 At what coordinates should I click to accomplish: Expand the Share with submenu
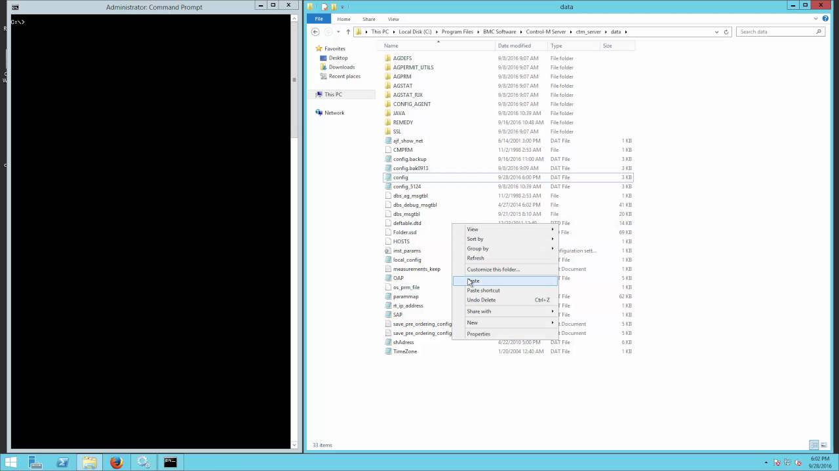pos(505,311)
